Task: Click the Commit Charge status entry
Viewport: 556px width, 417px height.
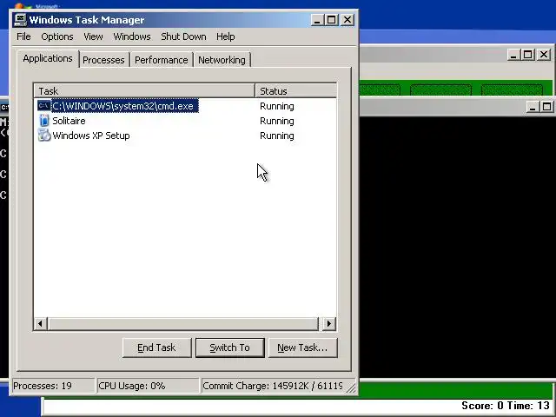Action: click(273, 386)
